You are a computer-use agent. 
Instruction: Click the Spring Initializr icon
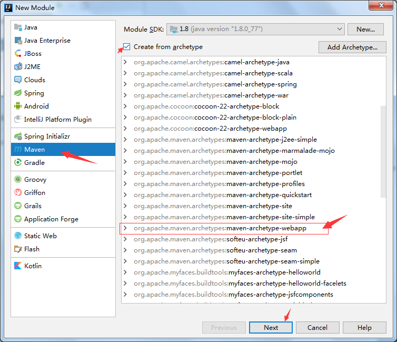(x=18, y=136)
